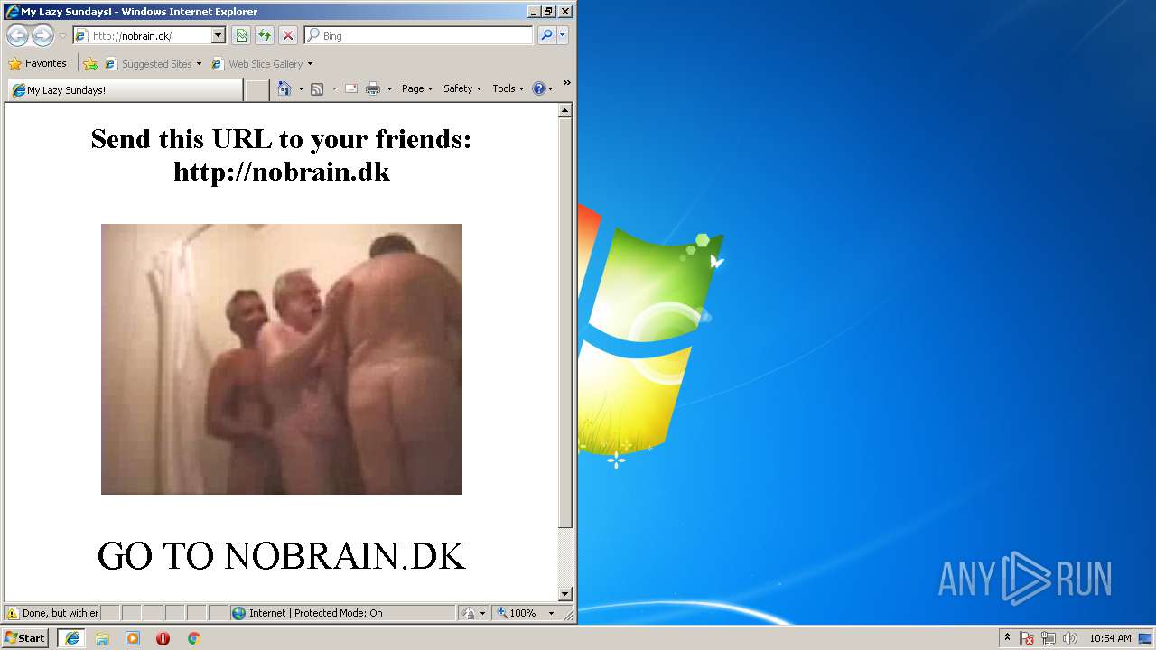Click the status bar warning icon

point(13,613)
